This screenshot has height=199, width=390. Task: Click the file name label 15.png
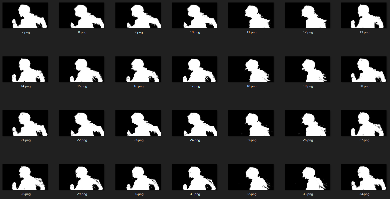82,86
